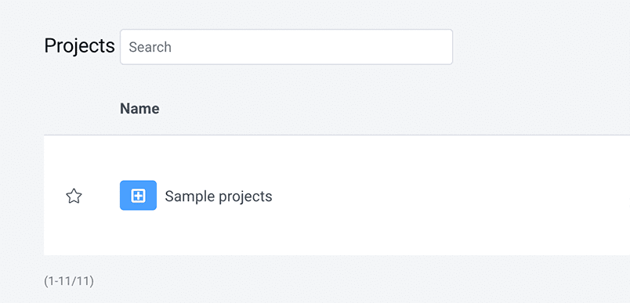Sort projects by the Name column
The image size is (630, 303).
point(139,109)
